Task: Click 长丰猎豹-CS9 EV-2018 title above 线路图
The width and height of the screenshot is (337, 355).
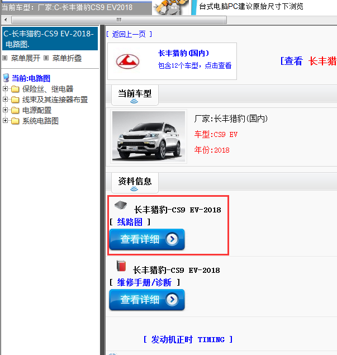Action: pos(177,210)
